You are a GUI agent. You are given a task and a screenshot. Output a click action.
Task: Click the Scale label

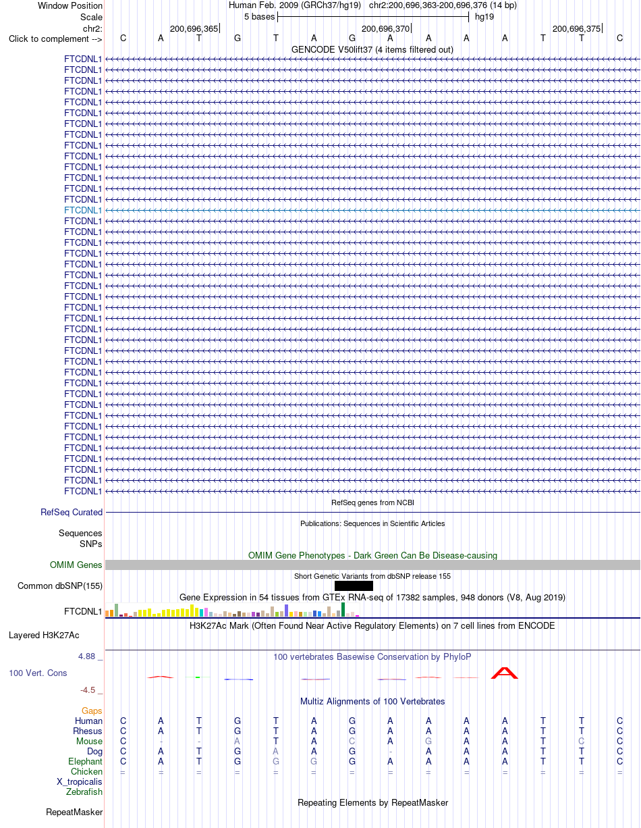(91, 18)
